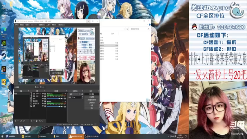This screenshot has width=247, height=139.
Task: Refresh the File Explorer folder
Action: (127, 29)
